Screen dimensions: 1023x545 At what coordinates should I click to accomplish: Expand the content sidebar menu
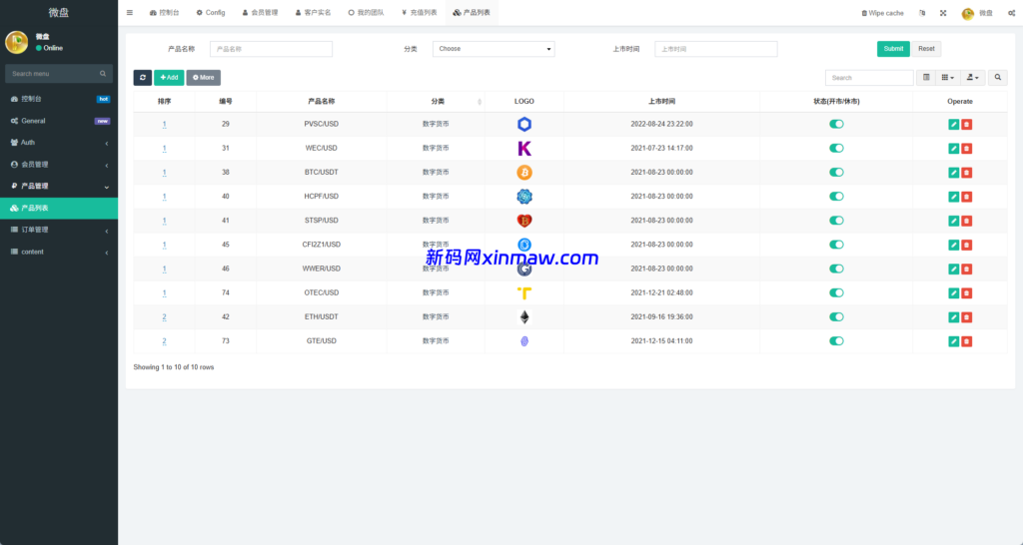pos(59,252)
